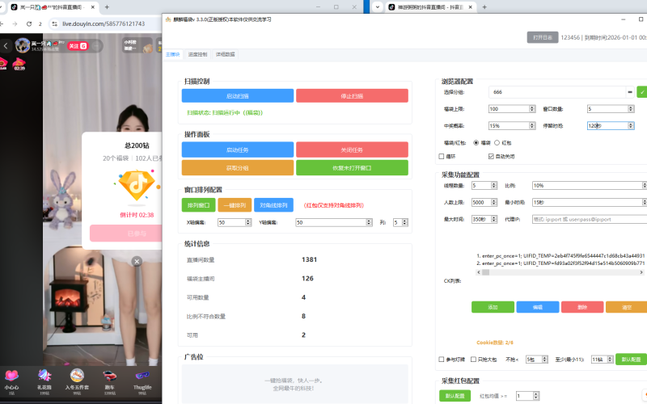Open a new tab in right browser window
647x404 pixels.
pyautogui.click(x=484, y=7)
